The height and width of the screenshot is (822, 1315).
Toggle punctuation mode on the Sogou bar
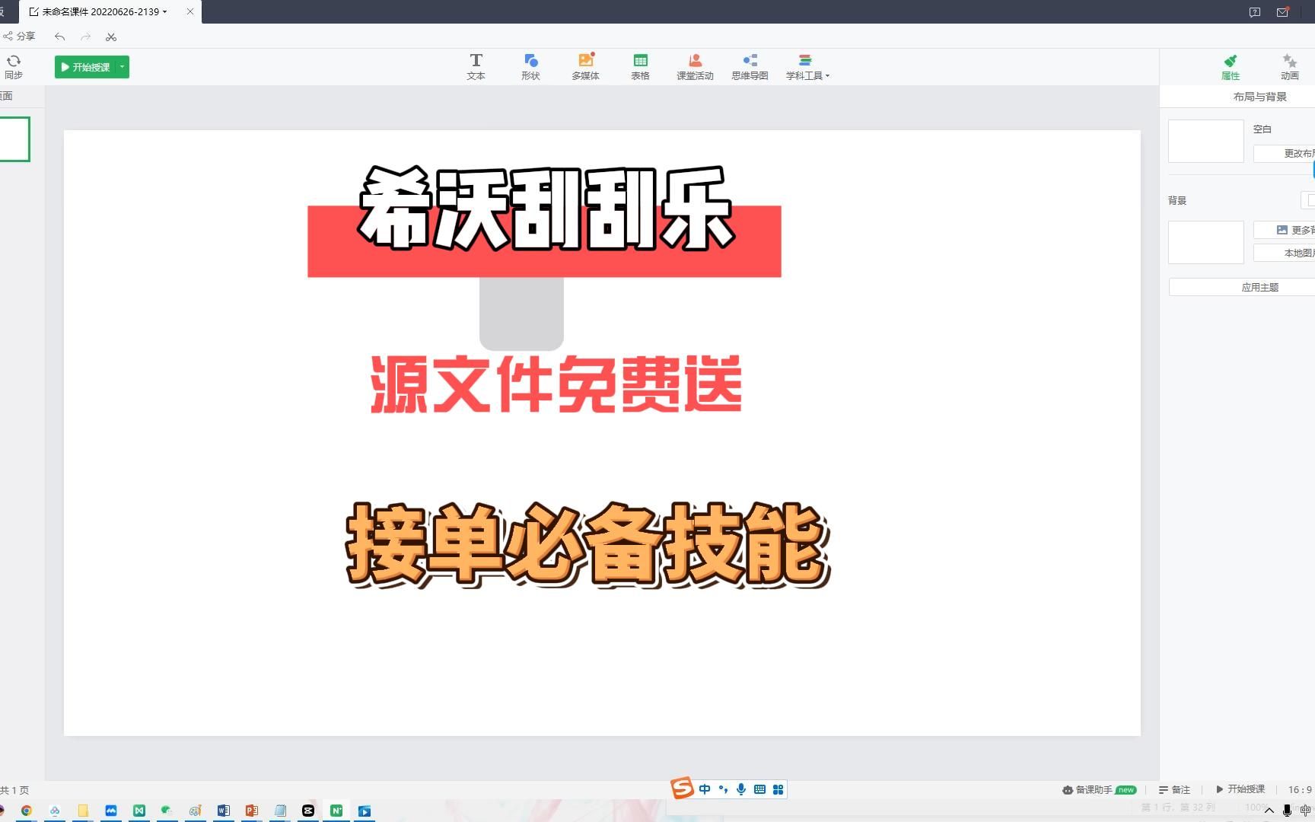pos(722,789)
